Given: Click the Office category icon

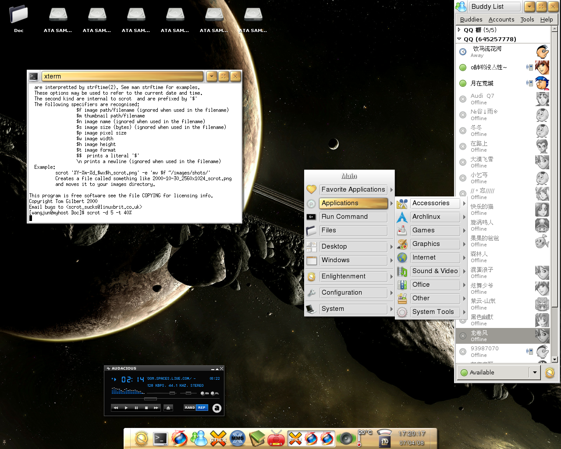Looking at the screenshot, I should [402, 285].
